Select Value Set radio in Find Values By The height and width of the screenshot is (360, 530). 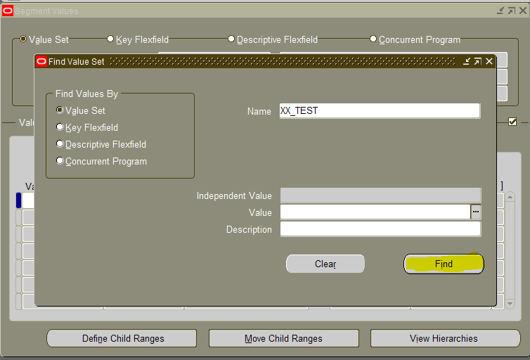(60, 110)
